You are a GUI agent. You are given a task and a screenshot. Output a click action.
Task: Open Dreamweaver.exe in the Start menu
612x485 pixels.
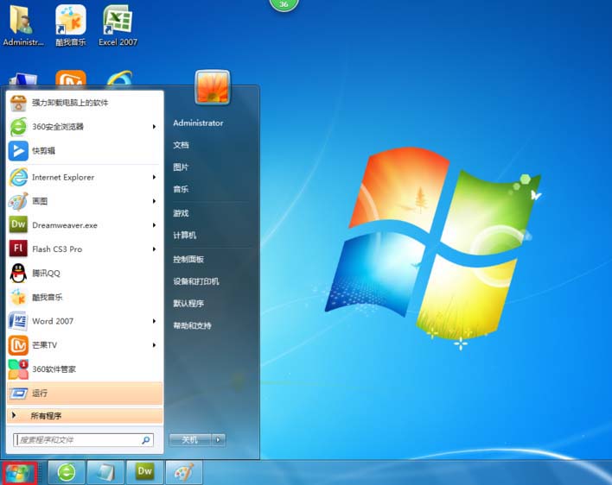[x=85, y=225]
